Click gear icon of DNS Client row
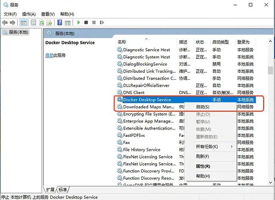The width and height of the screenshot is (275, 200). point(119,92)
